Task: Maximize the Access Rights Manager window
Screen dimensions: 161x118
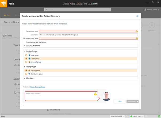Action: point(153,2)
